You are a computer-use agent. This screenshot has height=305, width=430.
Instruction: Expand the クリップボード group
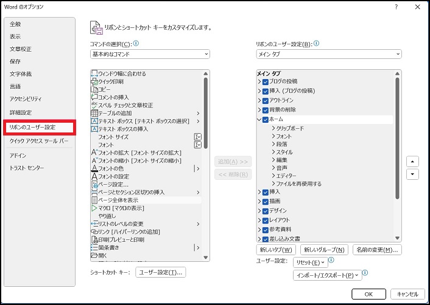[273, 128]
